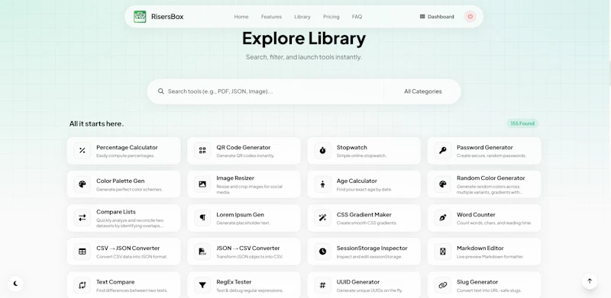Click the Word Counter pen icon

point(443,218)
